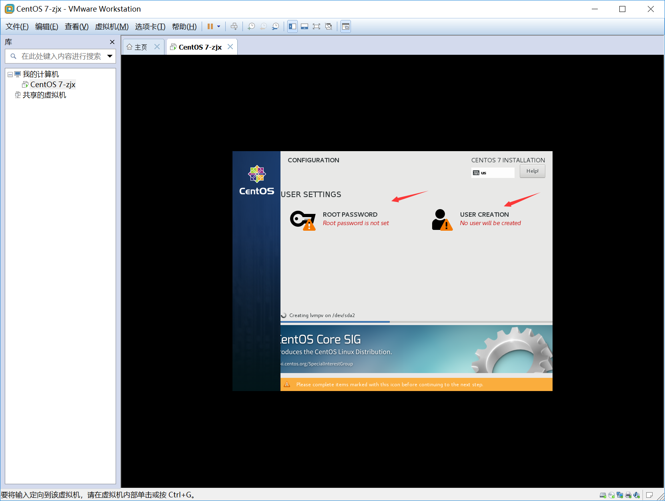Click the sound card status bar icon
The width and height of the screenshot is (665, 501).
click(x=637, y=495)
